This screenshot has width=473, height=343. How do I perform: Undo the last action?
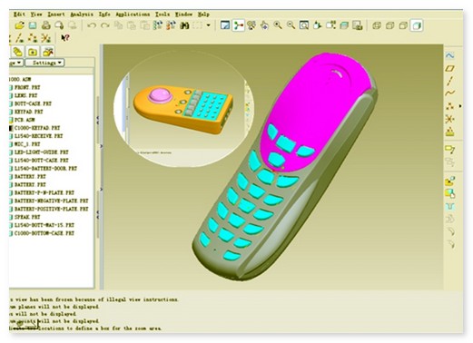tap(92, 25)
